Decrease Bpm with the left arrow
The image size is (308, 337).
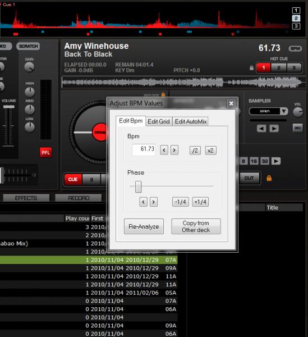[164, 150]
